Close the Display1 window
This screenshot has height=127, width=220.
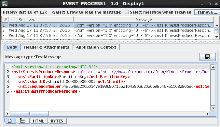pyautogui.click(x=216, y=4)
